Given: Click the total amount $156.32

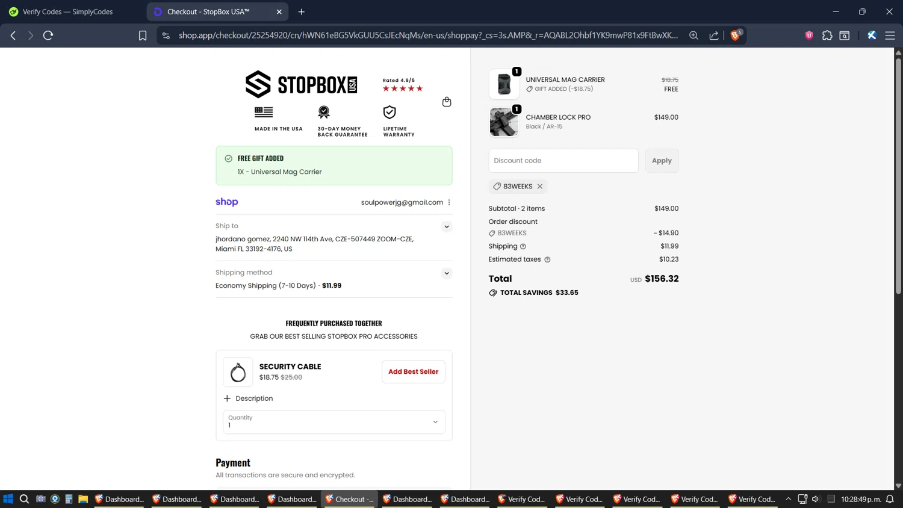Looking at the screenshot, I should tap(662, 279).
